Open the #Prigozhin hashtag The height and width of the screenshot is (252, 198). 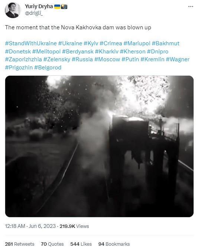19,68
